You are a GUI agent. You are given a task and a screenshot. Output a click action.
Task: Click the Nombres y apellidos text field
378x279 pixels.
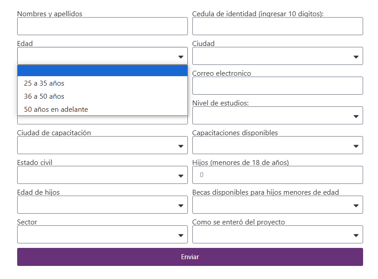tap(102, 26)
